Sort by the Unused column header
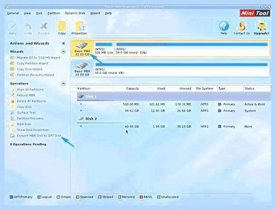The image size is (276, 210). pos(179,89)
